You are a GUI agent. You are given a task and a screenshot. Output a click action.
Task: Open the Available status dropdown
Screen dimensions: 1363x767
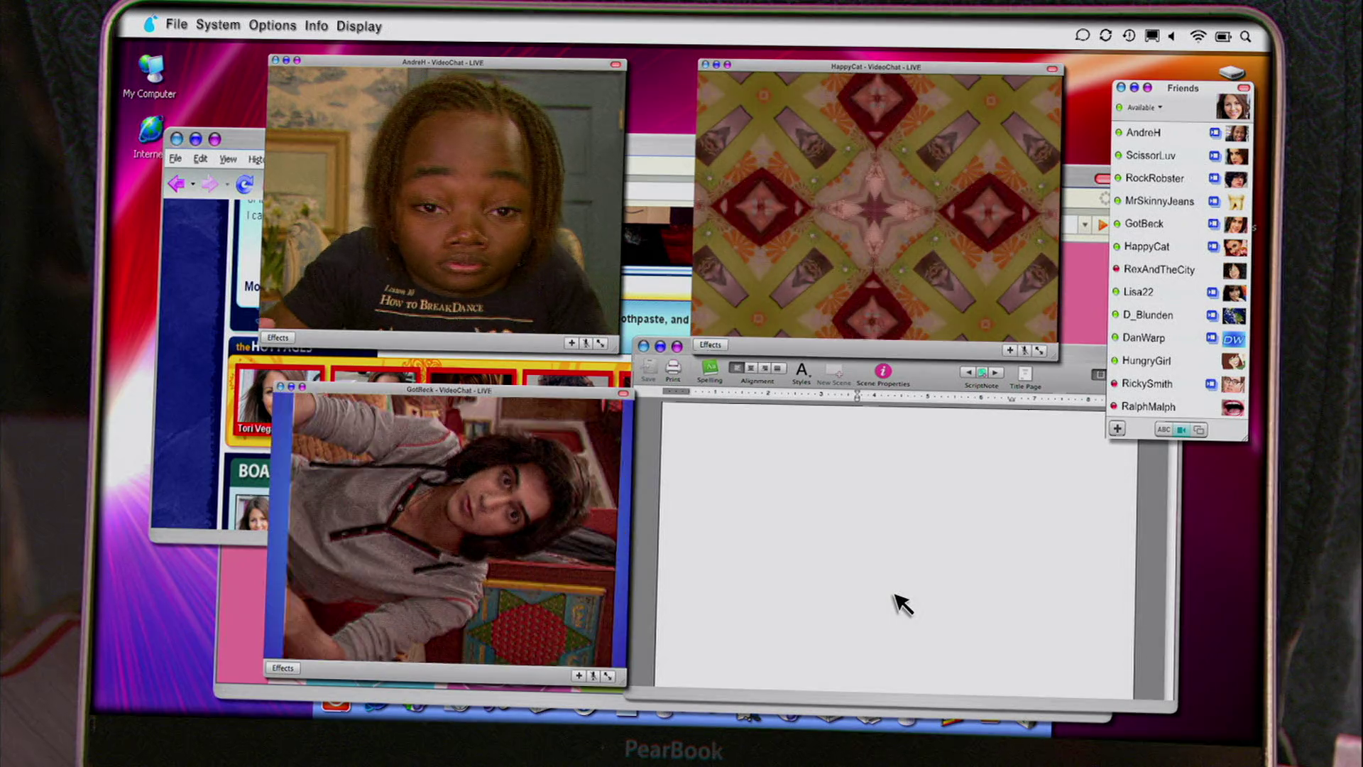[x=1144, y=107]
